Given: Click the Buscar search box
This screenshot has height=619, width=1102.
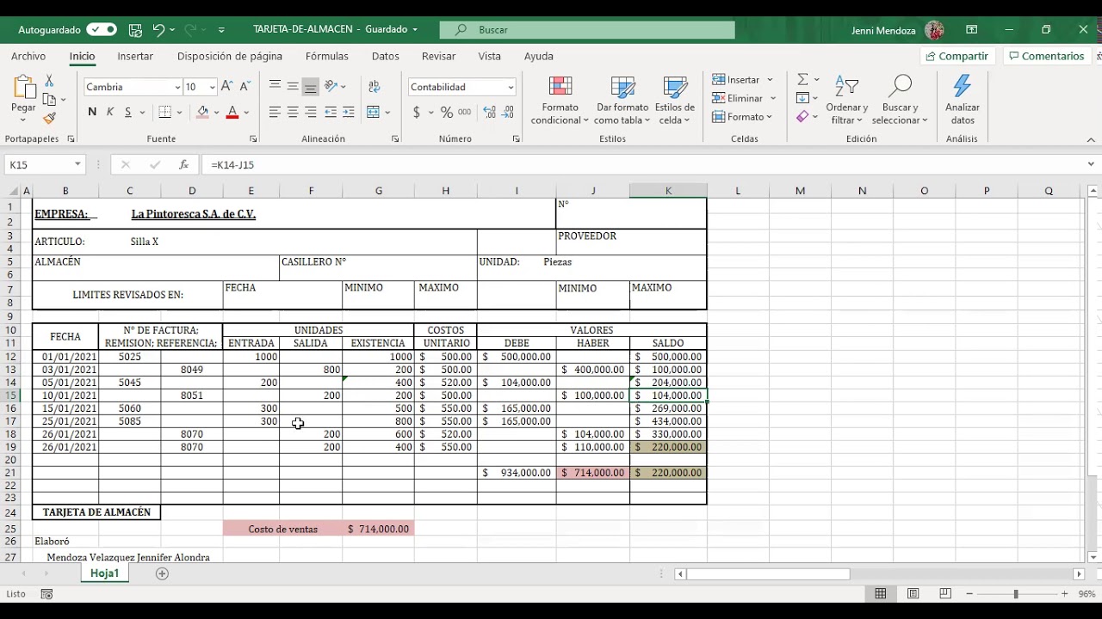Looking at the screenshot, I should click(x=587, y=29).
